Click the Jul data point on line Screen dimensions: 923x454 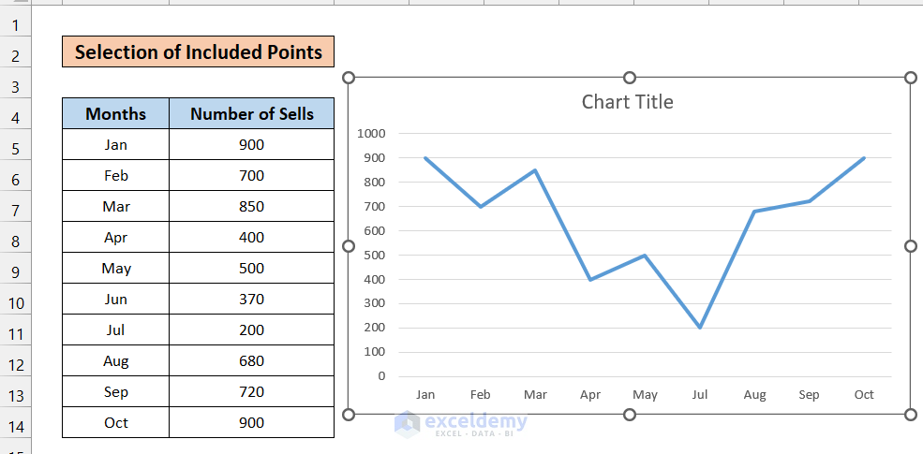(x=699, y=328)
